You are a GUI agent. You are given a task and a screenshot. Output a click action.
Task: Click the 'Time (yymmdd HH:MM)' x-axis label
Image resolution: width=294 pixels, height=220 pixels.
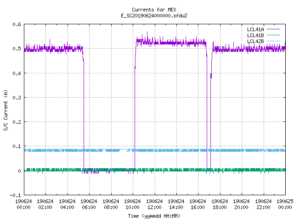click(154, 216)
